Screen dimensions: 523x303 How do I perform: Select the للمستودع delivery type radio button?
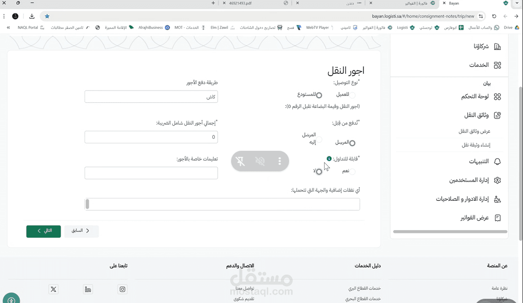pos(319,95)
